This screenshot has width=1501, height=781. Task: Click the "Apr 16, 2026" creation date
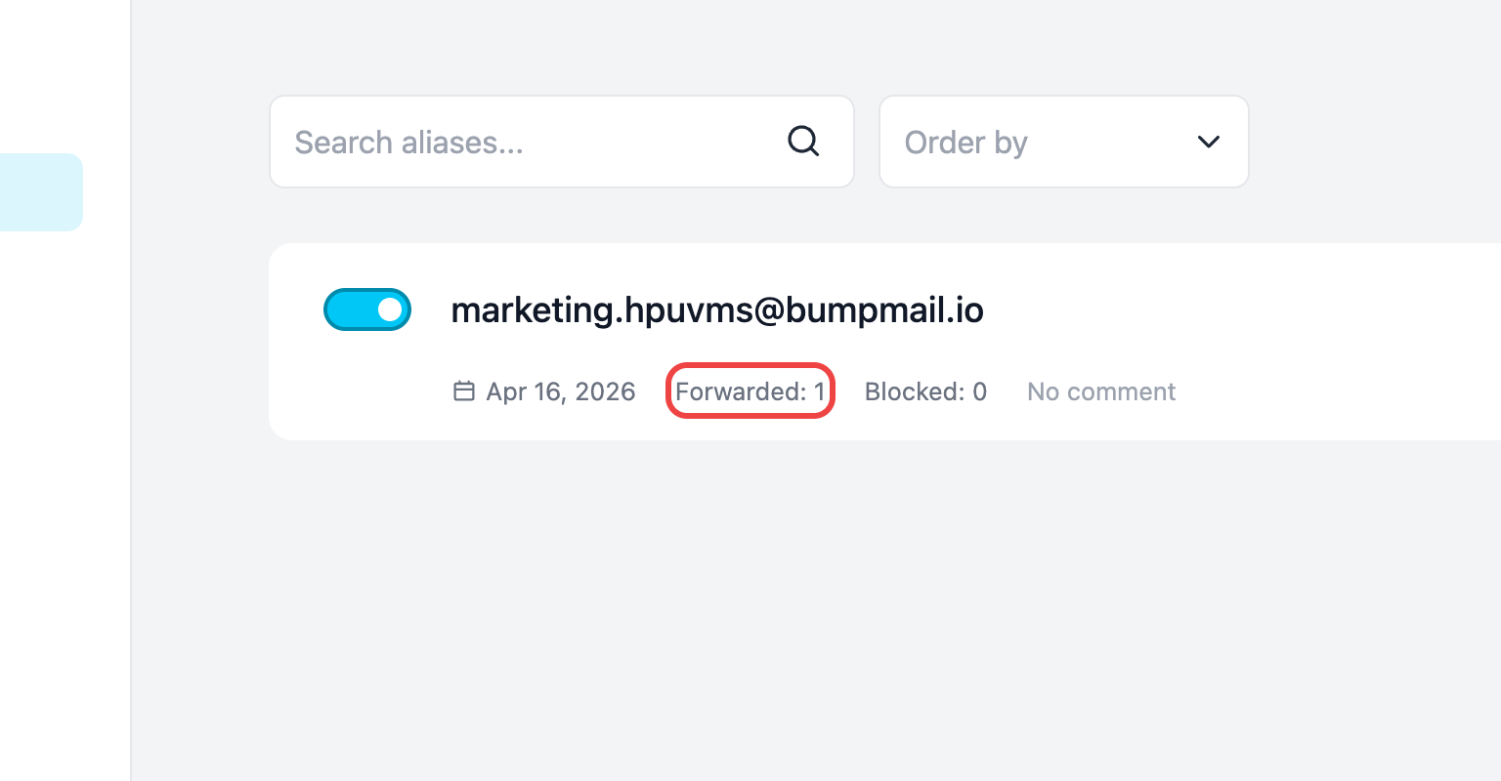(561, 391)
